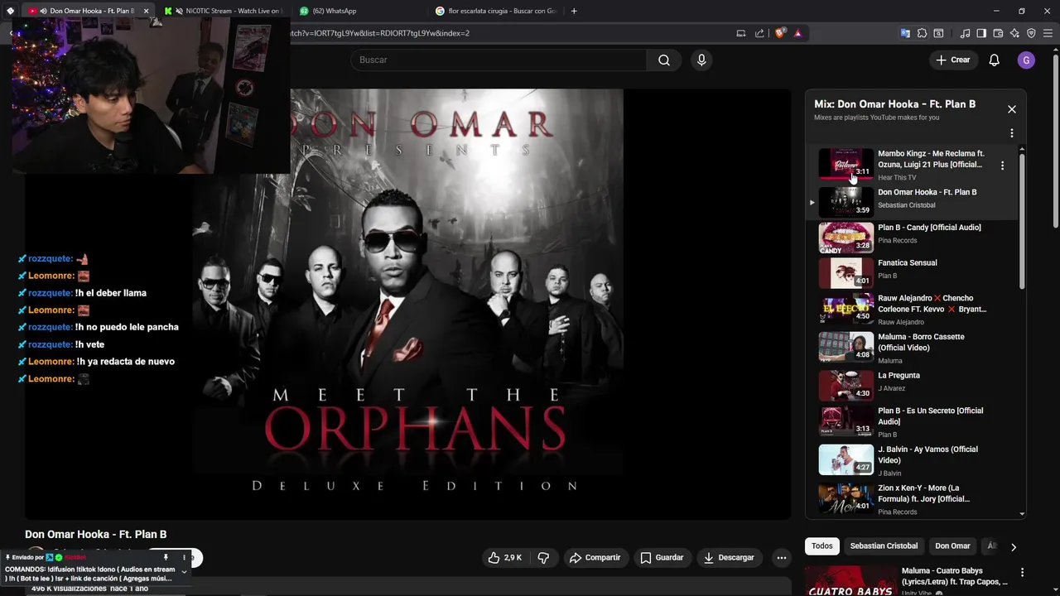The height and width of the screenshot is (596, 1060).
Task: Click Maluma Borro Cassette thumbnail
Action: pos(846,348)
